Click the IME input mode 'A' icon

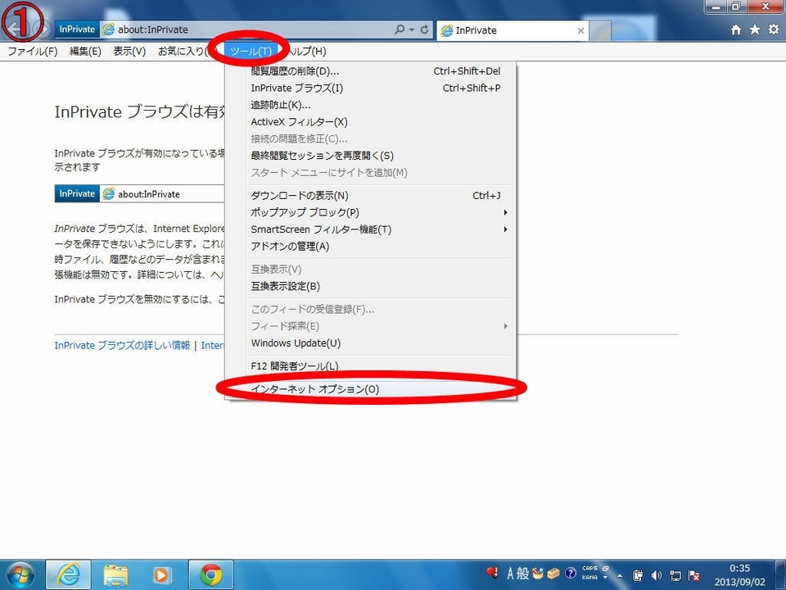coord(510,574)
